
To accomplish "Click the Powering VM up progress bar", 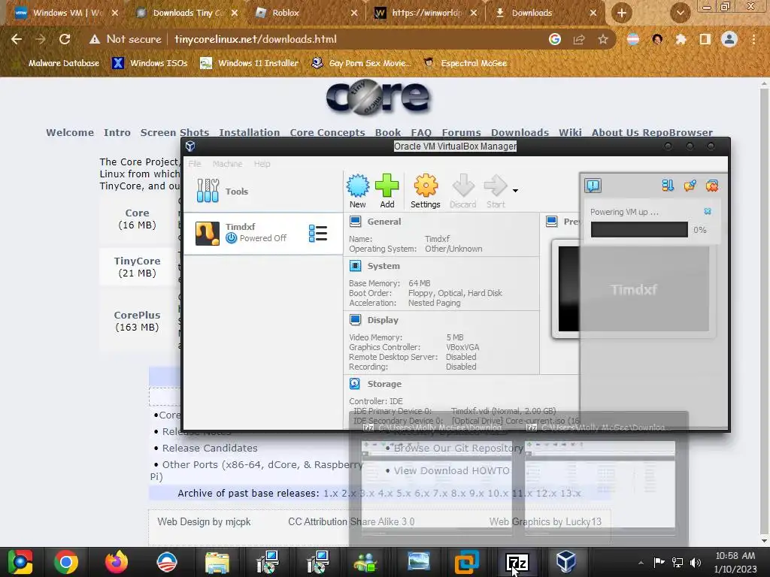I will pos(639,230).
